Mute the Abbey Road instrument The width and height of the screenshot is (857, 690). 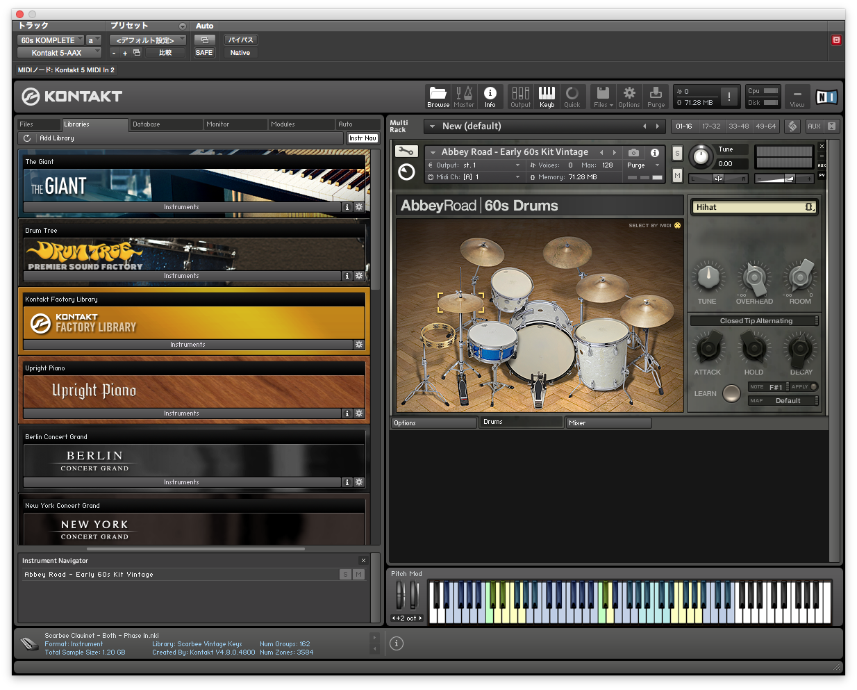click(x=677, y=176)
